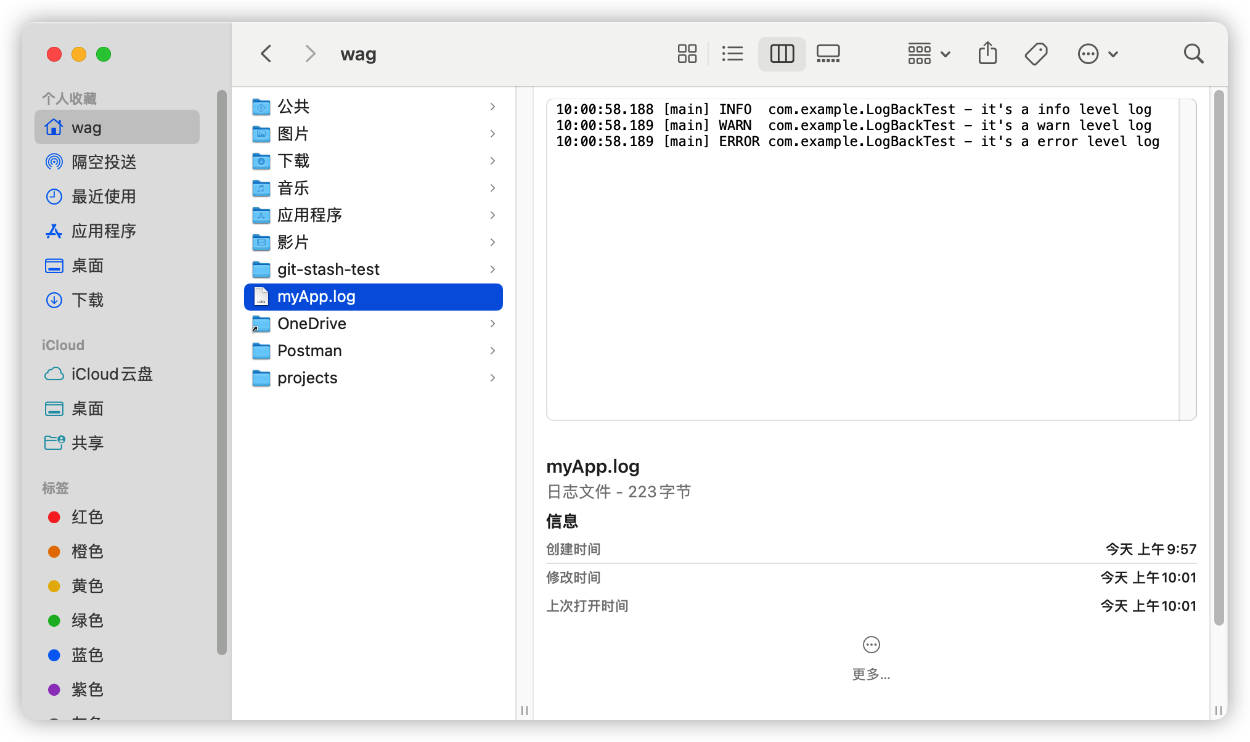Viewport: 1250px width, 742px height.
Task: Switch to icon grid view
Action: 687,54
